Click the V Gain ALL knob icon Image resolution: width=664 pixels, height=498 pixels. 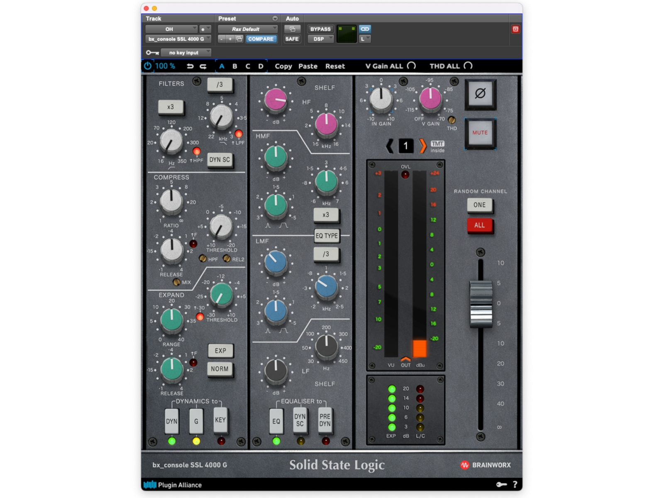pyautogui.click(x=411, y=66)
